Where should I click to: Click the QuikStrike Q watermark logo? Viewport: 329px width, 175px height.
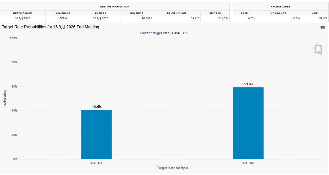[317, 49]
